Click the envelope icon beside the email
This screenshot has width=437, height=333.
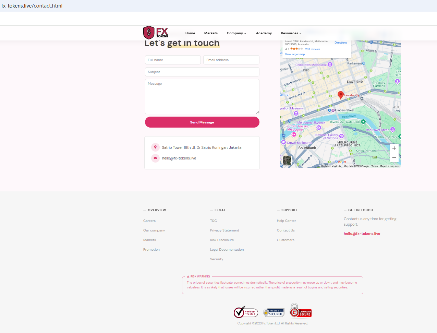tap(155, 158)
